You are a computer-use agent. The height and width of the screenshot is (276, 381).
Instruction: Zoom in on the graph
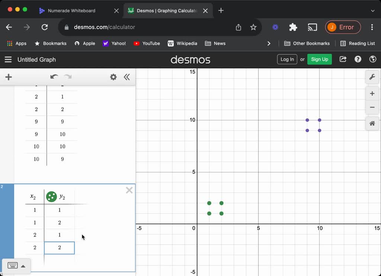(372, 93)
